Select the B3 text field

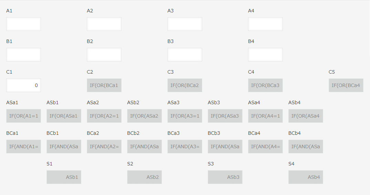click(185, 55)
